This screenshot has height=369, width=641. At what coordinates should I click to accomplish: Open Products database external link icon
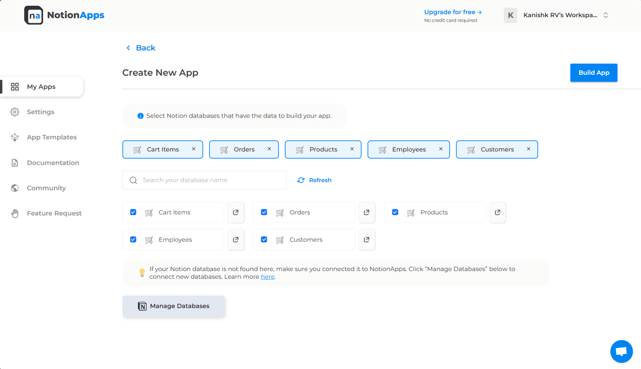(x=497, y=212)
